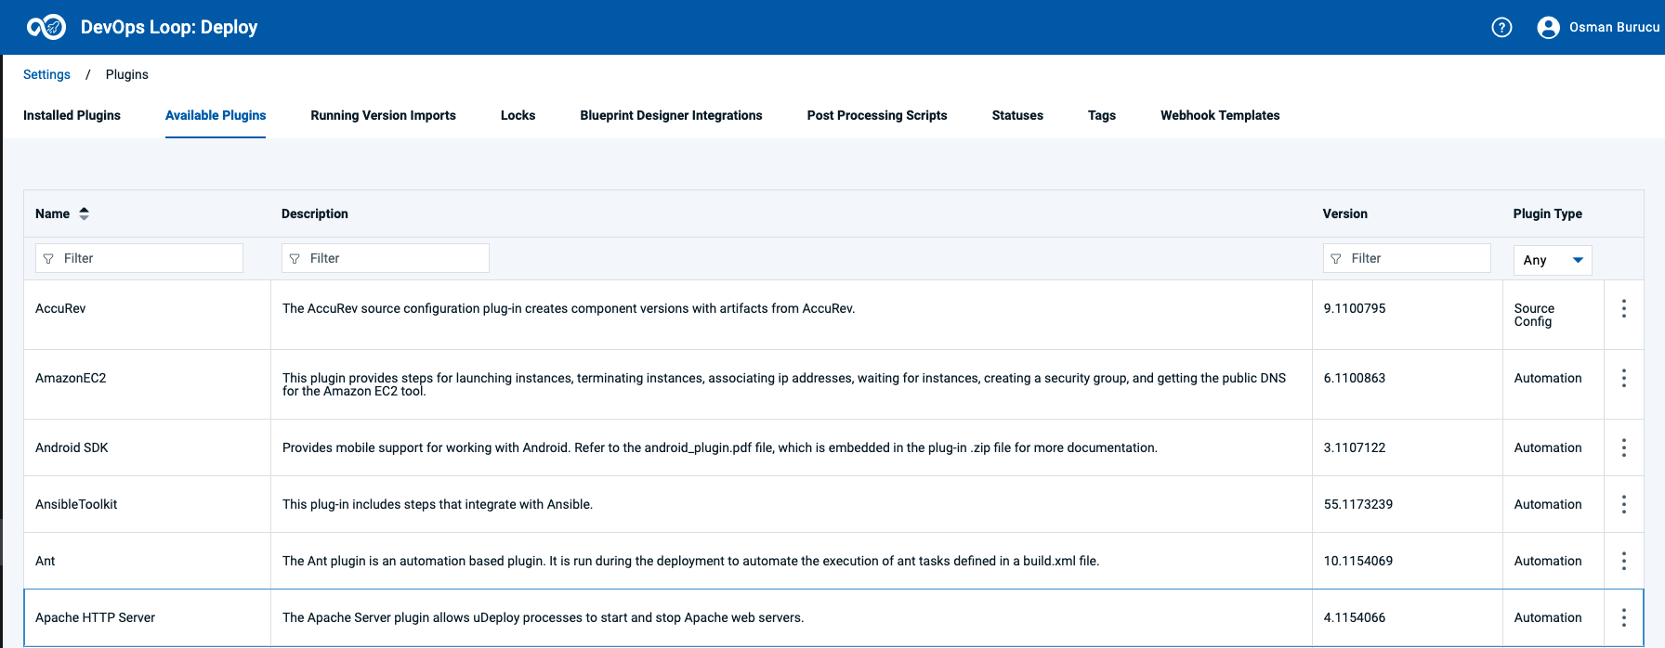The height and width of the screenshot is (648, 1665).
Task: Switch to the Installed Plugins tab
Action: pyautogui.click(x=72, y=115)
